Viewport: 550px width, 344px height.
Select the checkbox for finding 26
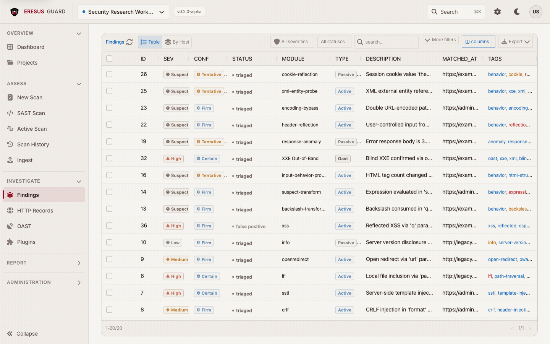[109, 74]
